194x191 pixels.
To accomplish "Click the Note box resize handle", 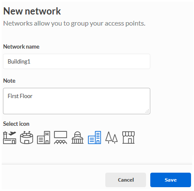I will (147, 111).
